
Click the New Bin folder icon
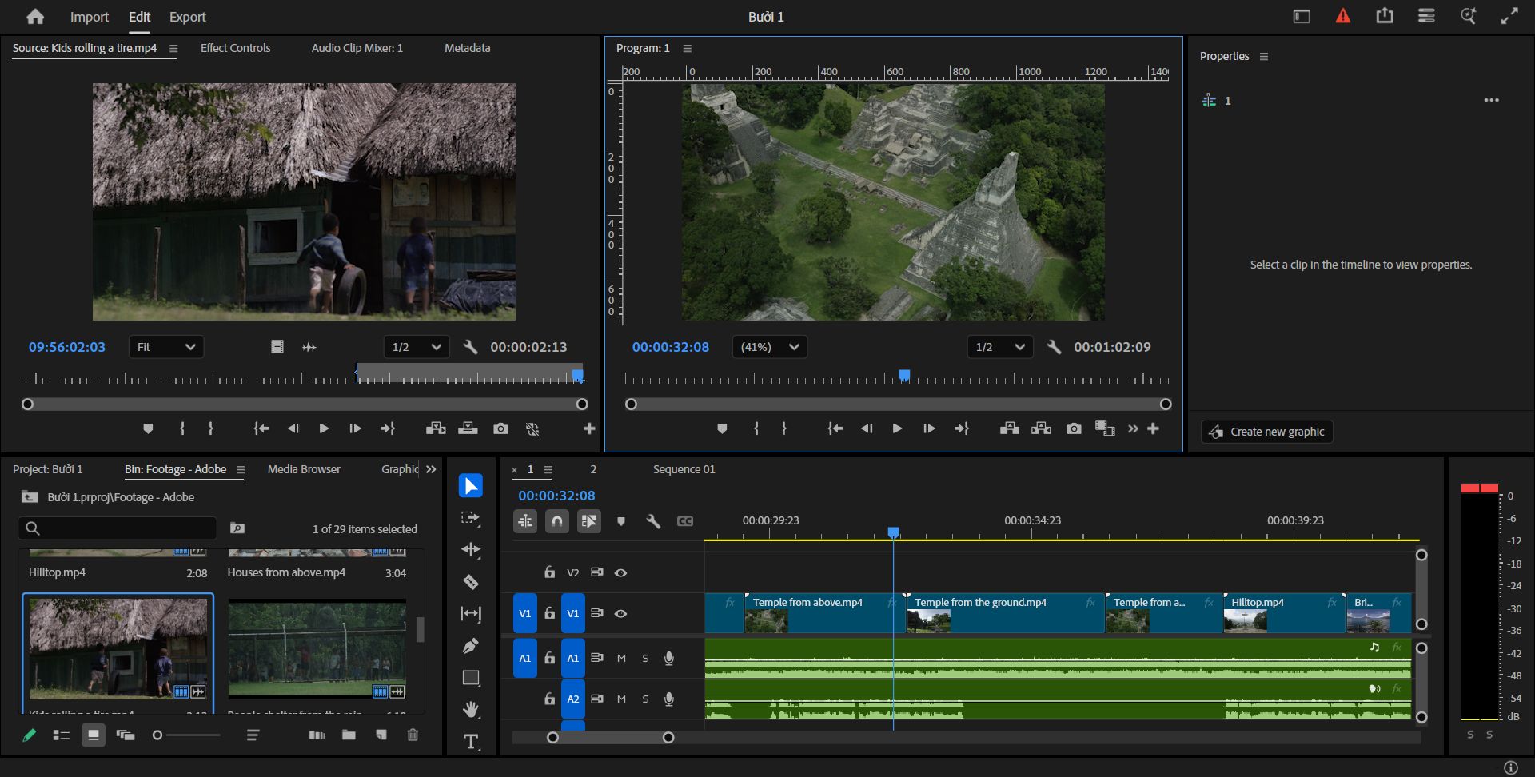pyautogui.click(x=349, y=735)
